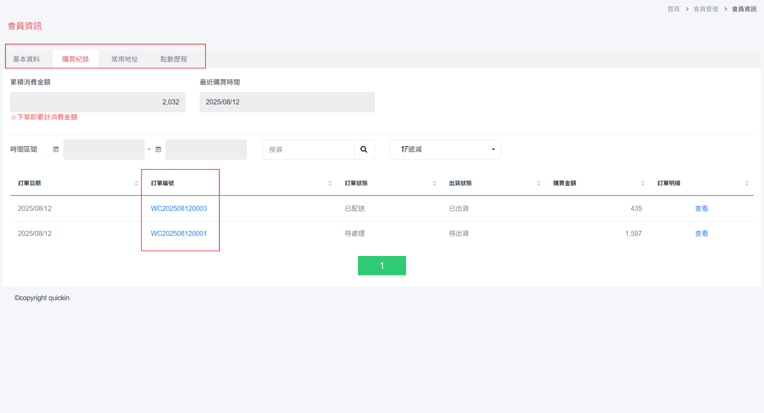Open the 常用地址 tab

pyautogui.click(x=125, y=59)
